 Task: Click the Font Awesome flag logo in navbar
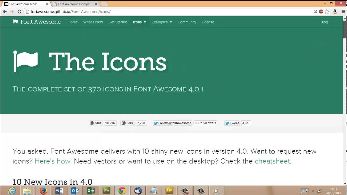pyautogui.click(x=15, y=22)
